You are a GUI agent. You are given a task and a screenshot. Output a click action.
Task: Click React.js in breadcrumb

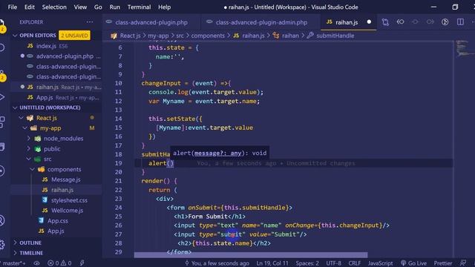point(130,36)
